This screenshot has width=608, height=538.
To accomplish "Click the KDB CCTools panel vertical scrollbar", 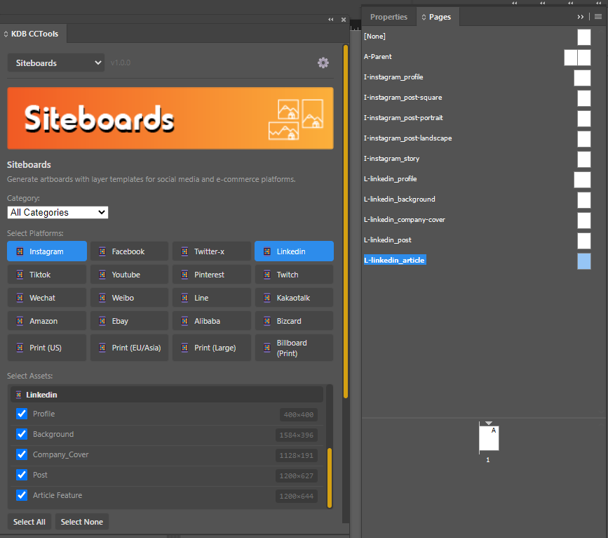I will click(346, 221).
